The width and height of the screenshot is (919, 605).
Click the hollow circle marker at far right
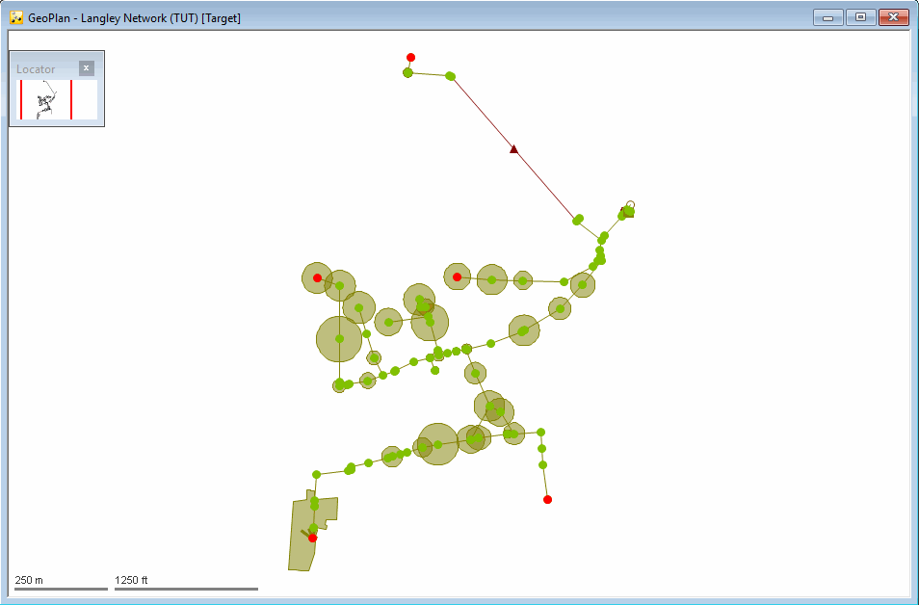point(631,204)
